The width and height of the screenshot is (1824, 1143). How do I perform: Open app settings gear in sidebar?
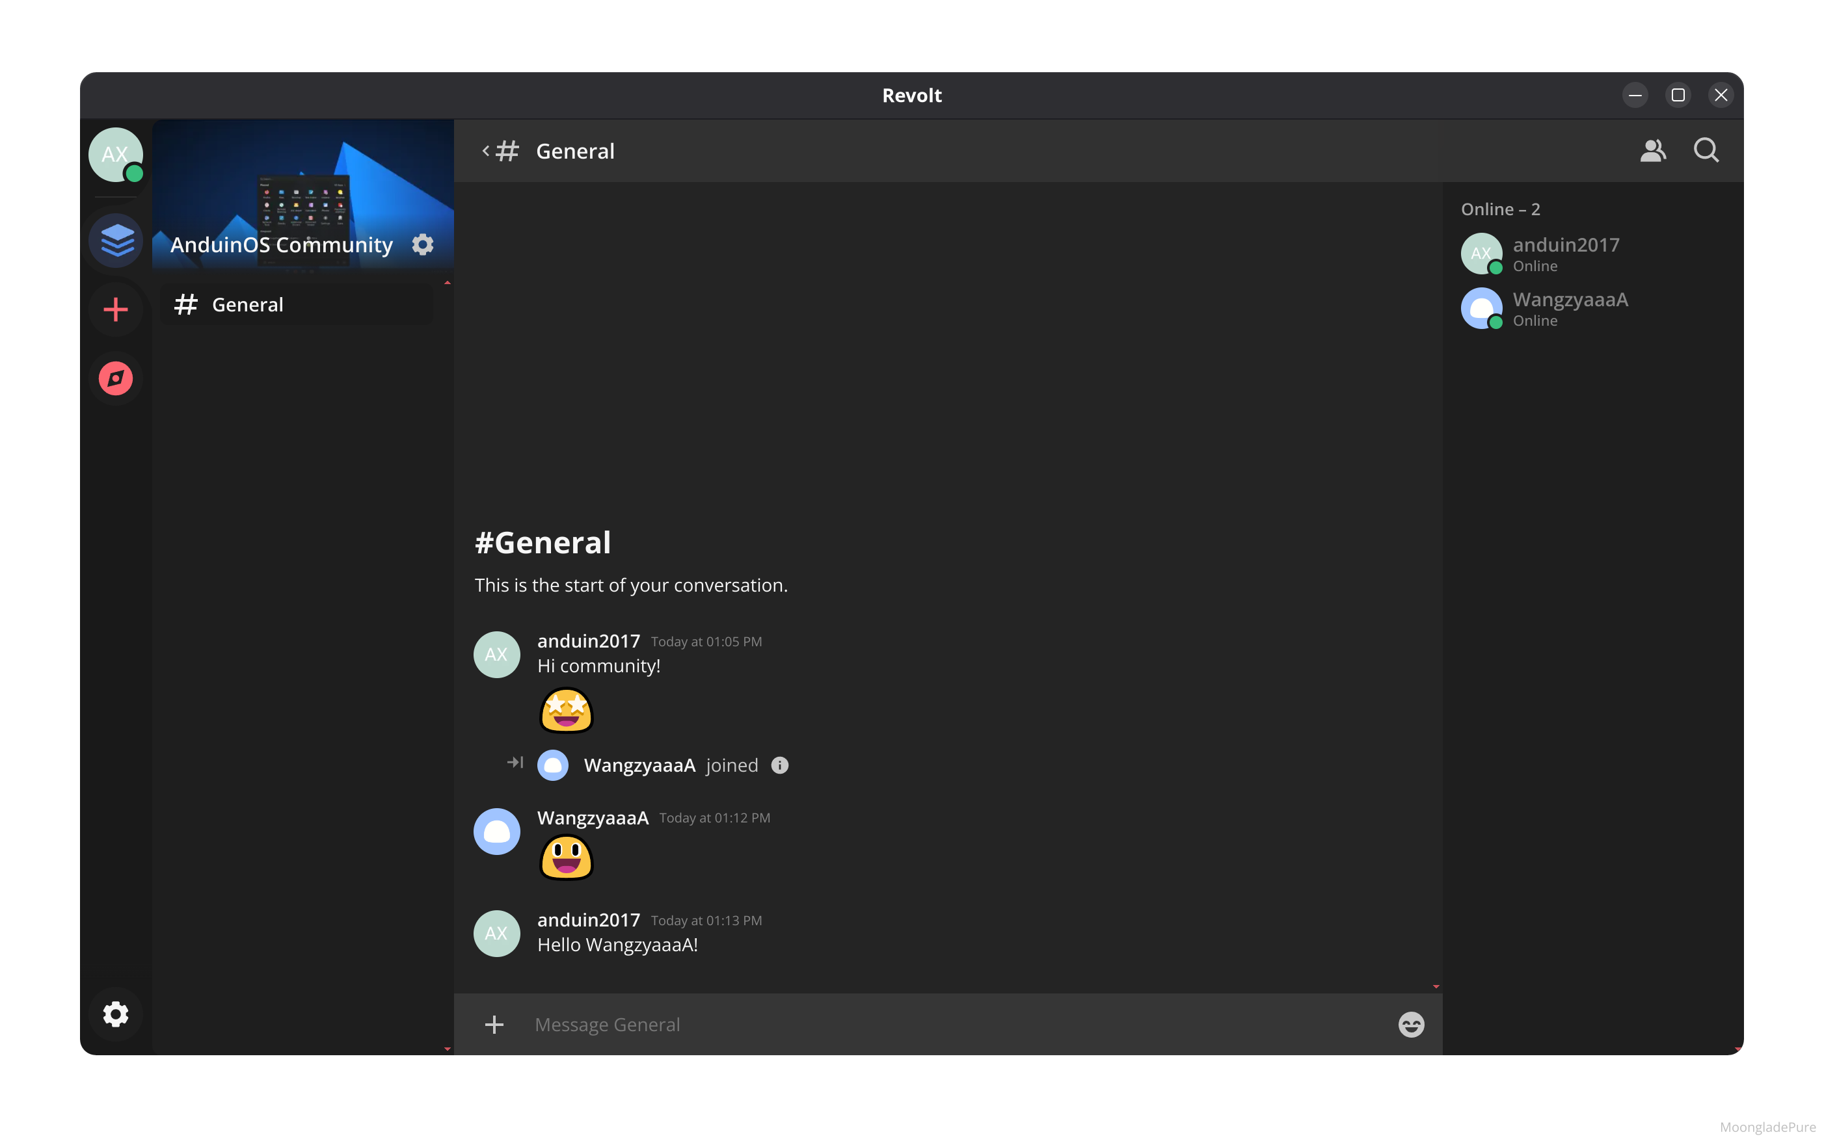[x=116, y=1014]
